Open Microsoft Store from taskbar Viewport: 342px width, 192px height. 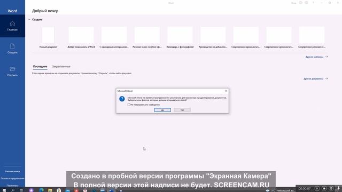pos(59,190)
